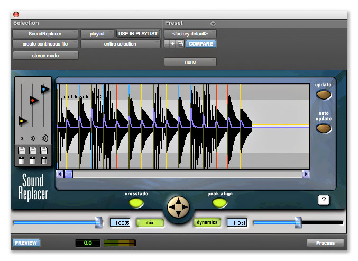The width and height of the screenshot is (358, 261).
Task: Click the blue threshold triangle marker
Action: pyautogui.click(x=44, y=89)
